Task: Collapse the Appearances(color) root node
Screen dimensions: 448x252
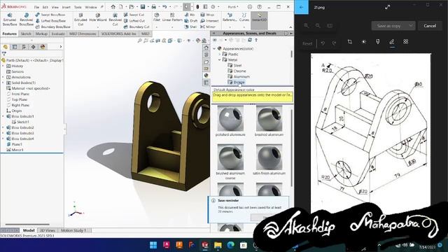Action: point(214,48)
